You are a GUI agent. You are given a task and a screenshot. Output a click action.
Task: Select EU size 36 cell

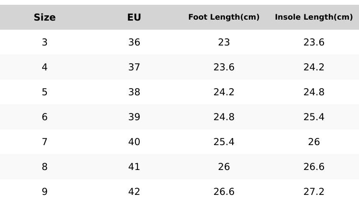134,43
